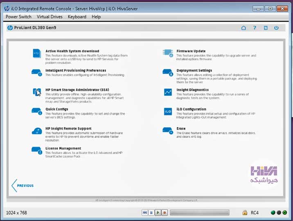Image resolution: width=293 pixels, height=221 pixels.
Task: Start recording the console session
Action: [165, 212]
